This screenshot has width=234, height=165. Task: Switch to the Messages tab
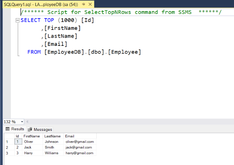coord(40,129)
